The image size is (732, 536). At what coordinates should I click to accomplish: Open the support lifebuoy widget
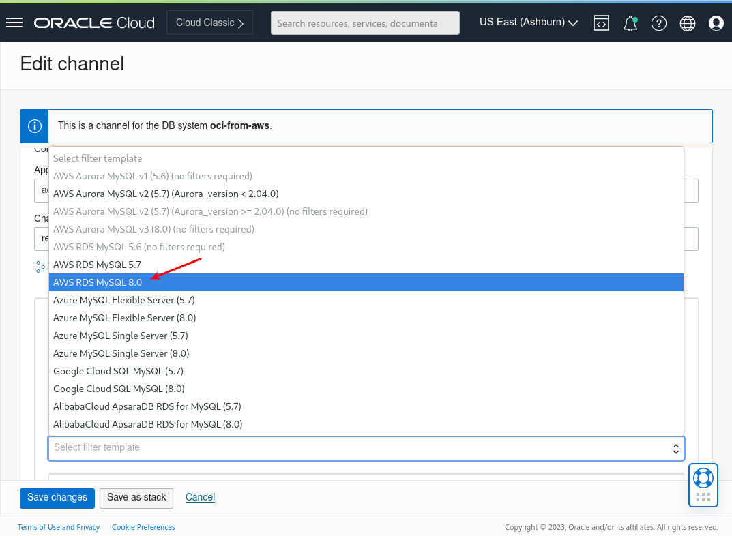(703, 485)
